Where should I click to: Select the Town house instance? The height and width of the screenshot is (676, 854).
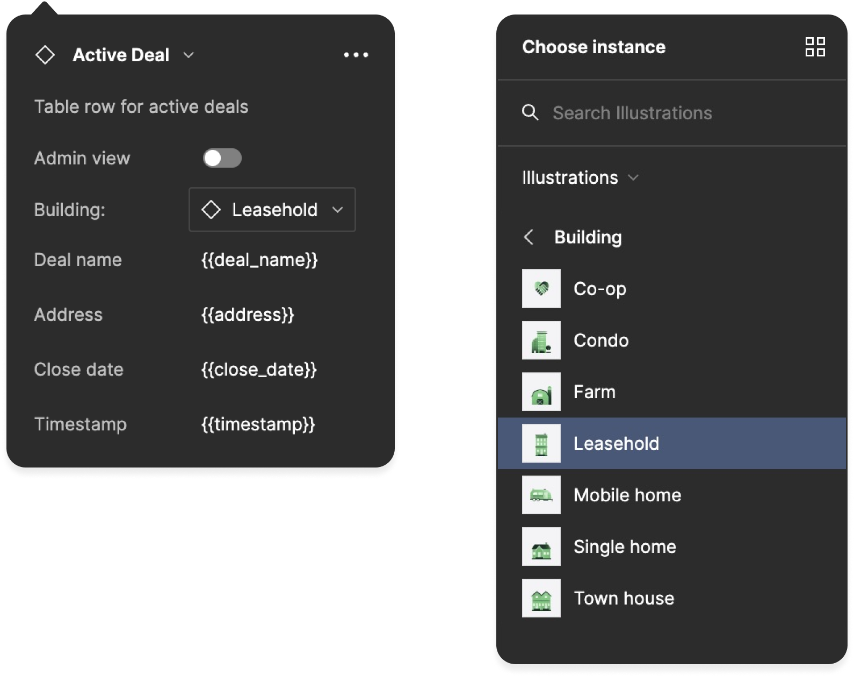point(672,598)
